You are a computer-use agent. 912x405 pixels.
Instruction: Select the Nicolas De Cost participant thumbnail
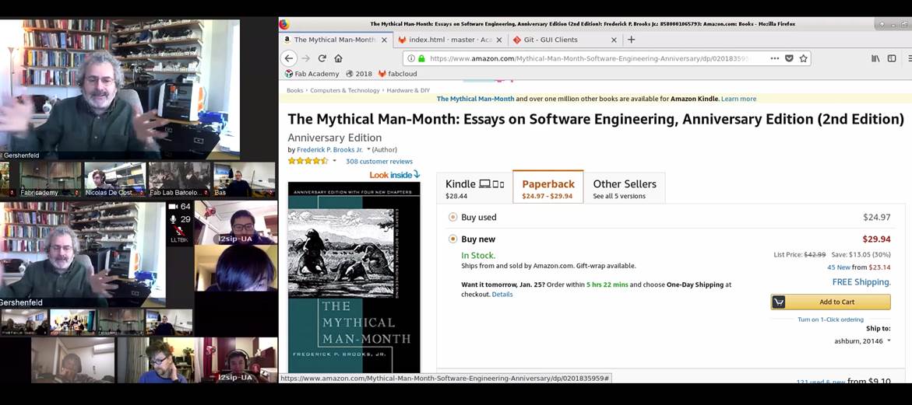(x=114, y=179)
